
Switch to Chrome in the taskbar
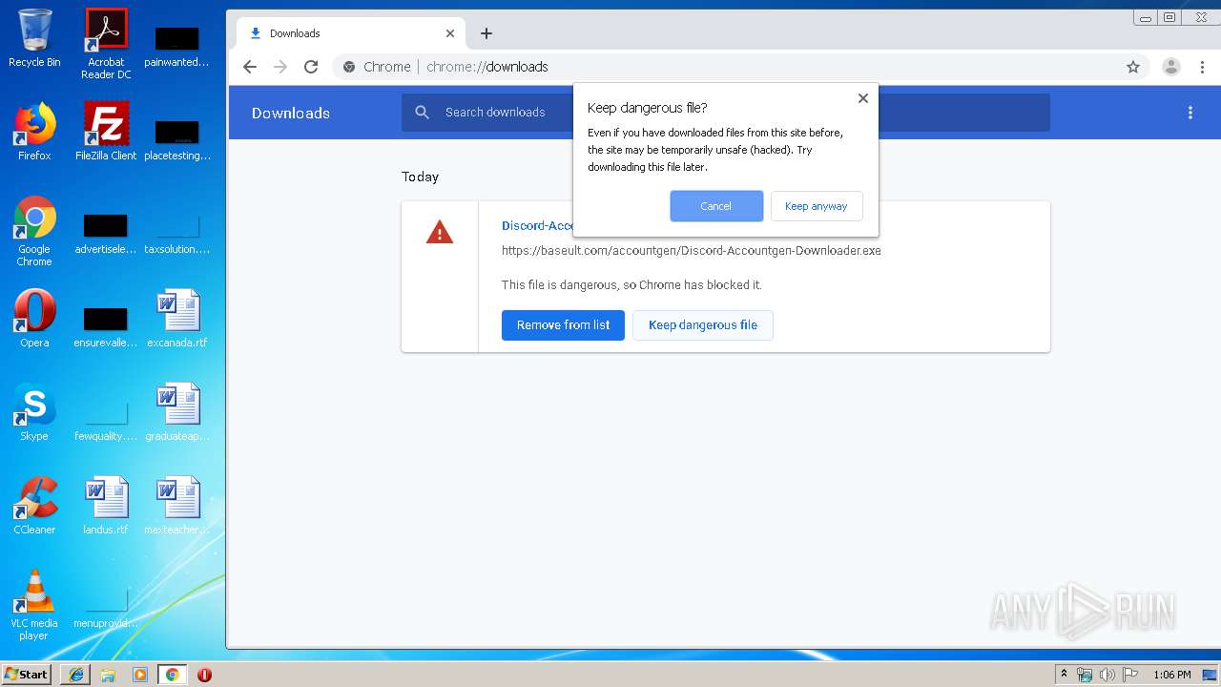pyautogui.click(x=173, y=675)
